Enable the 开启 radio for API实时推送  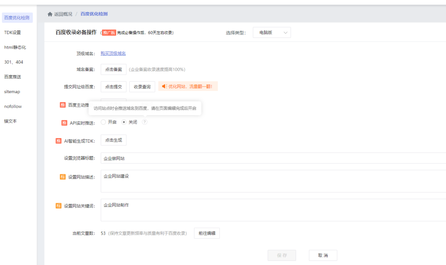click(103, 122)
